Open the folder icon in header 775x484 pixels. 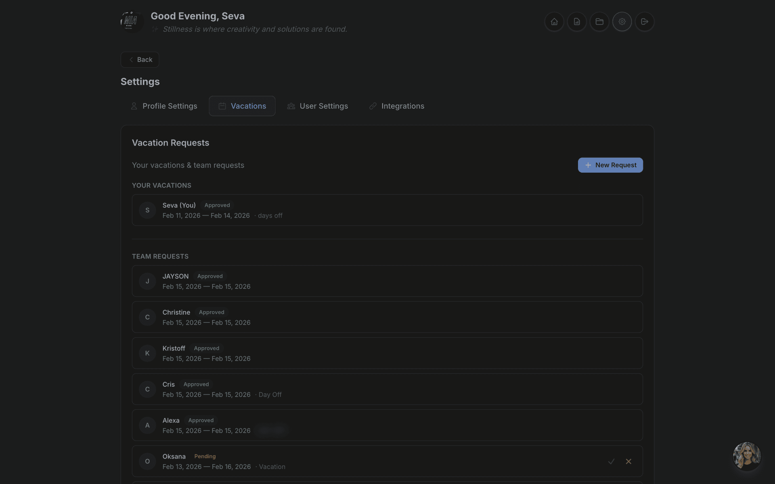tap(599, 22)
